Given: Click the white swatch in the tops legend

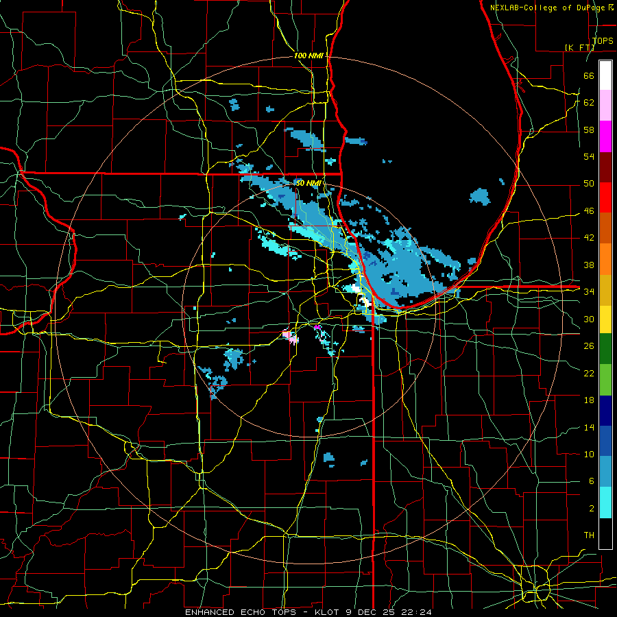Looking at the screenshot, I should coord(605,75).
